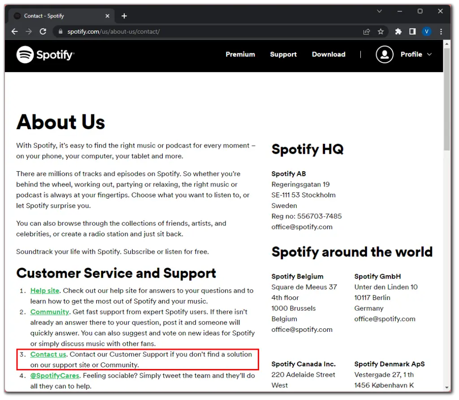459x400 pixels.
Task: Open the Chrome extensions puzzle icon
Action: click(398, 31)
